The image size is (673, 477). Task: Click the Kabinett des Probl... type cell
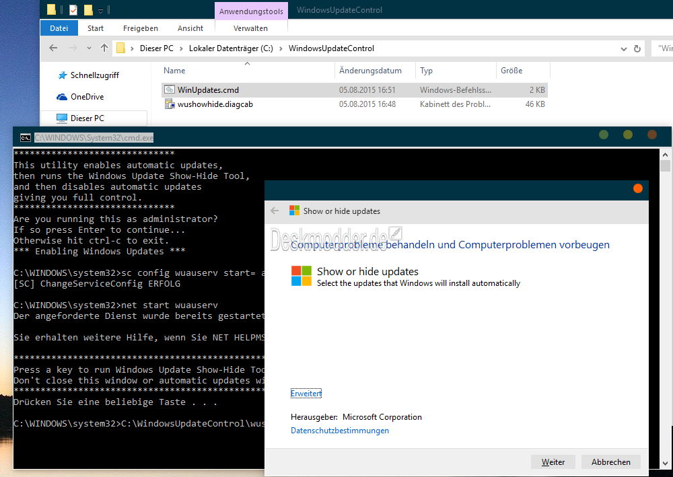[x=455, y=104]
